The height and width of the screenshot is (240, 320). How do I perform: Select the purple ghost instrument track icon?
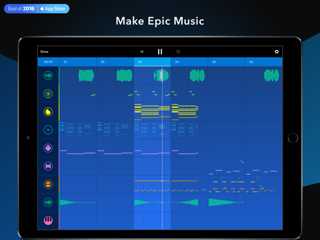tap(48, 148)
